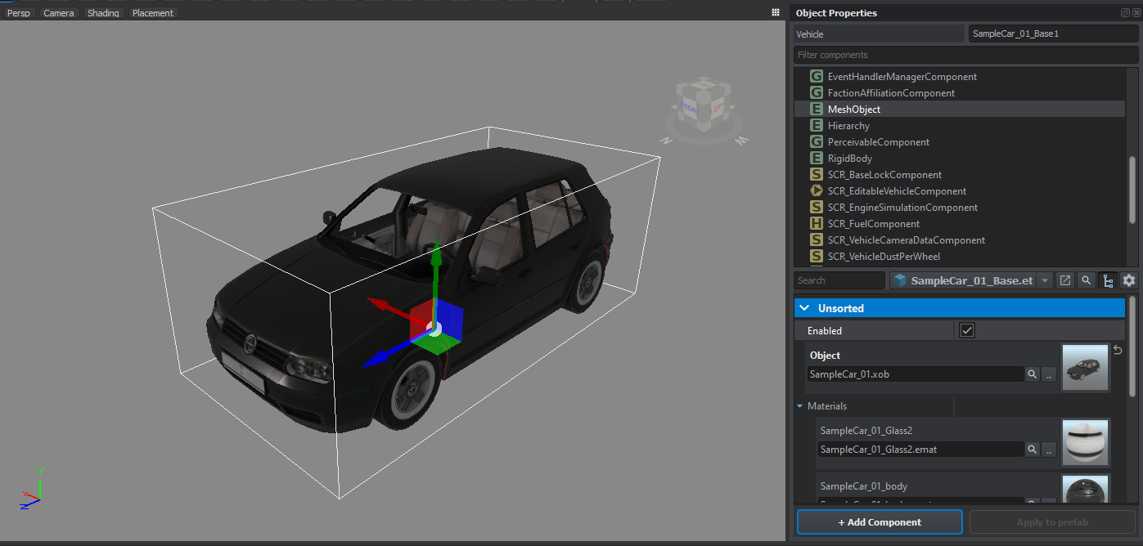Click the Add Component button
The width and height of the screenshot is (1143, 546).
[880, 522]
